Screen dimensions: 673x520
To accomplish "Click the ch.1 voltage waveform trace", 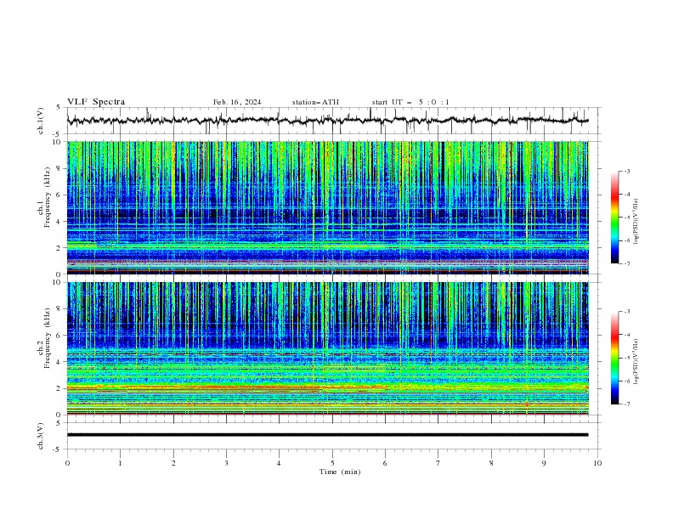I will point(327,121).
